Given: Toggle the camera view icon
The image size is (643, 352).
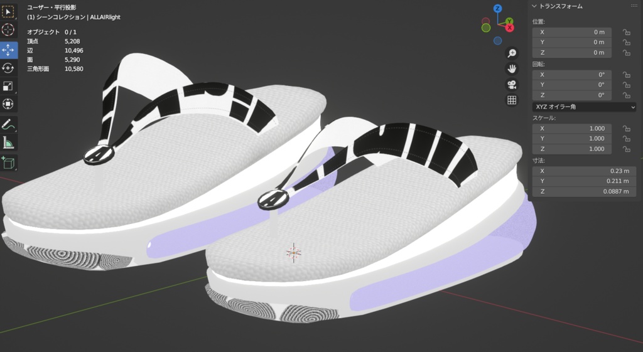Looking at the screenshot, I should coord(512,85).
